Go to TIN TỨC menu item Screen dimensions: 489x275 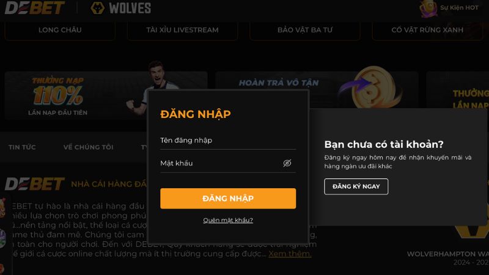click(22, 147)
